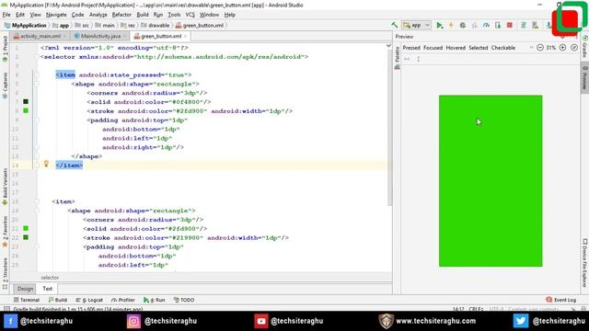This screenshot has height=331, width=589.
Task: Click the dark green swatch on line 7
Action: tap(26, 102)
